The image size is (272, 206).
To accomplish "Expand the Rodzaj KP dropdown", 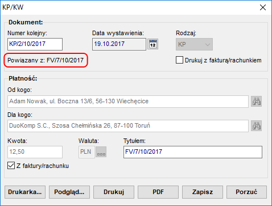I will coord(194,44).
